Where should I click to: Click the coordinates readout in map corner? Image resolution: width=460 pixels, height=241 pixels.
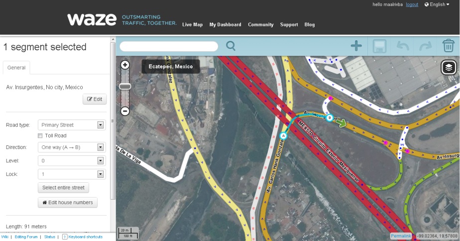(437, 236)
